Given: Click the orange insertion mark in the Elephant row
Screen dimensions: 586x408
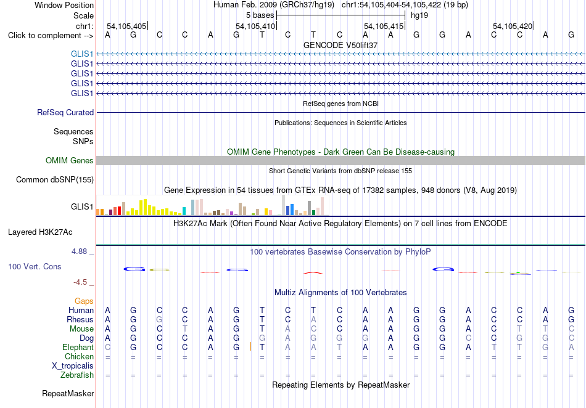Looking at the screenshot, I should coord(250,347).
